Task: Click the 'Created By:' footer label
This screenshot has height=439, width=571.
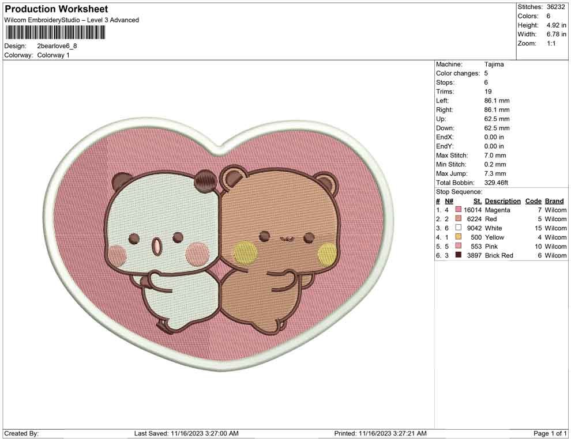Action: pyautogui.click(x=21, y=433)
